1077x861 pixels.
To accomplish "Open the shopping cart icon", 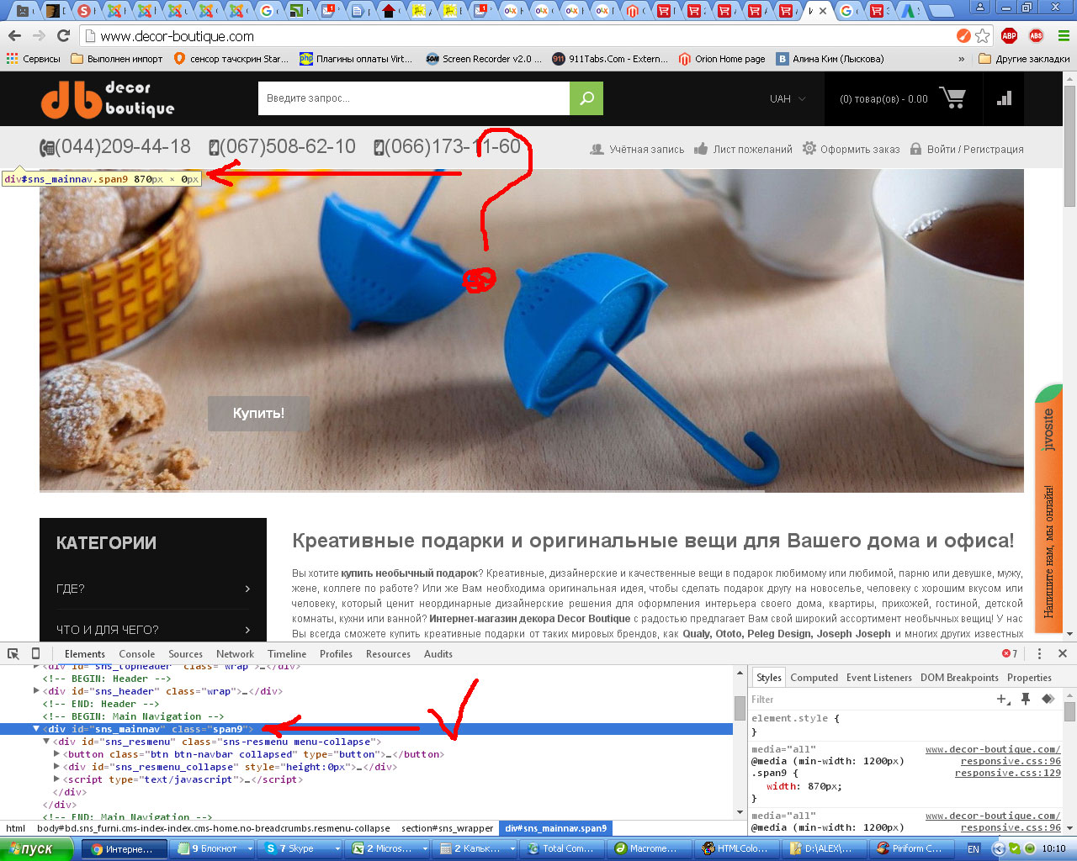I will (952, 98).
